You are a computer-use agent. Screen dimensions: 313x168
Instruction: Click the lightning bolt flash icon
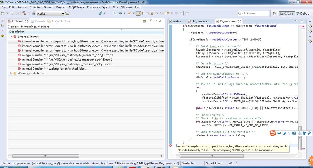click(101, 13)
